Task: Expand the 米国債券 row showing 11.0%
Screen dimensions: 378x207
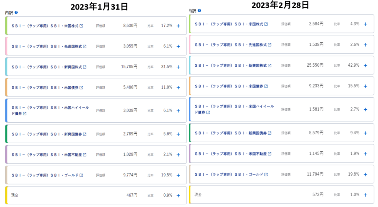Action: coord(178,88)
